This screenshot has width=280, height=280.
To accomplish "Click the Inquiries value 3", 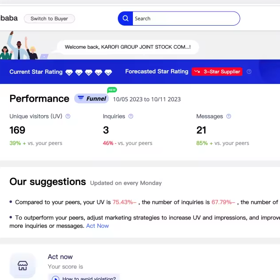I will (106, 130).
